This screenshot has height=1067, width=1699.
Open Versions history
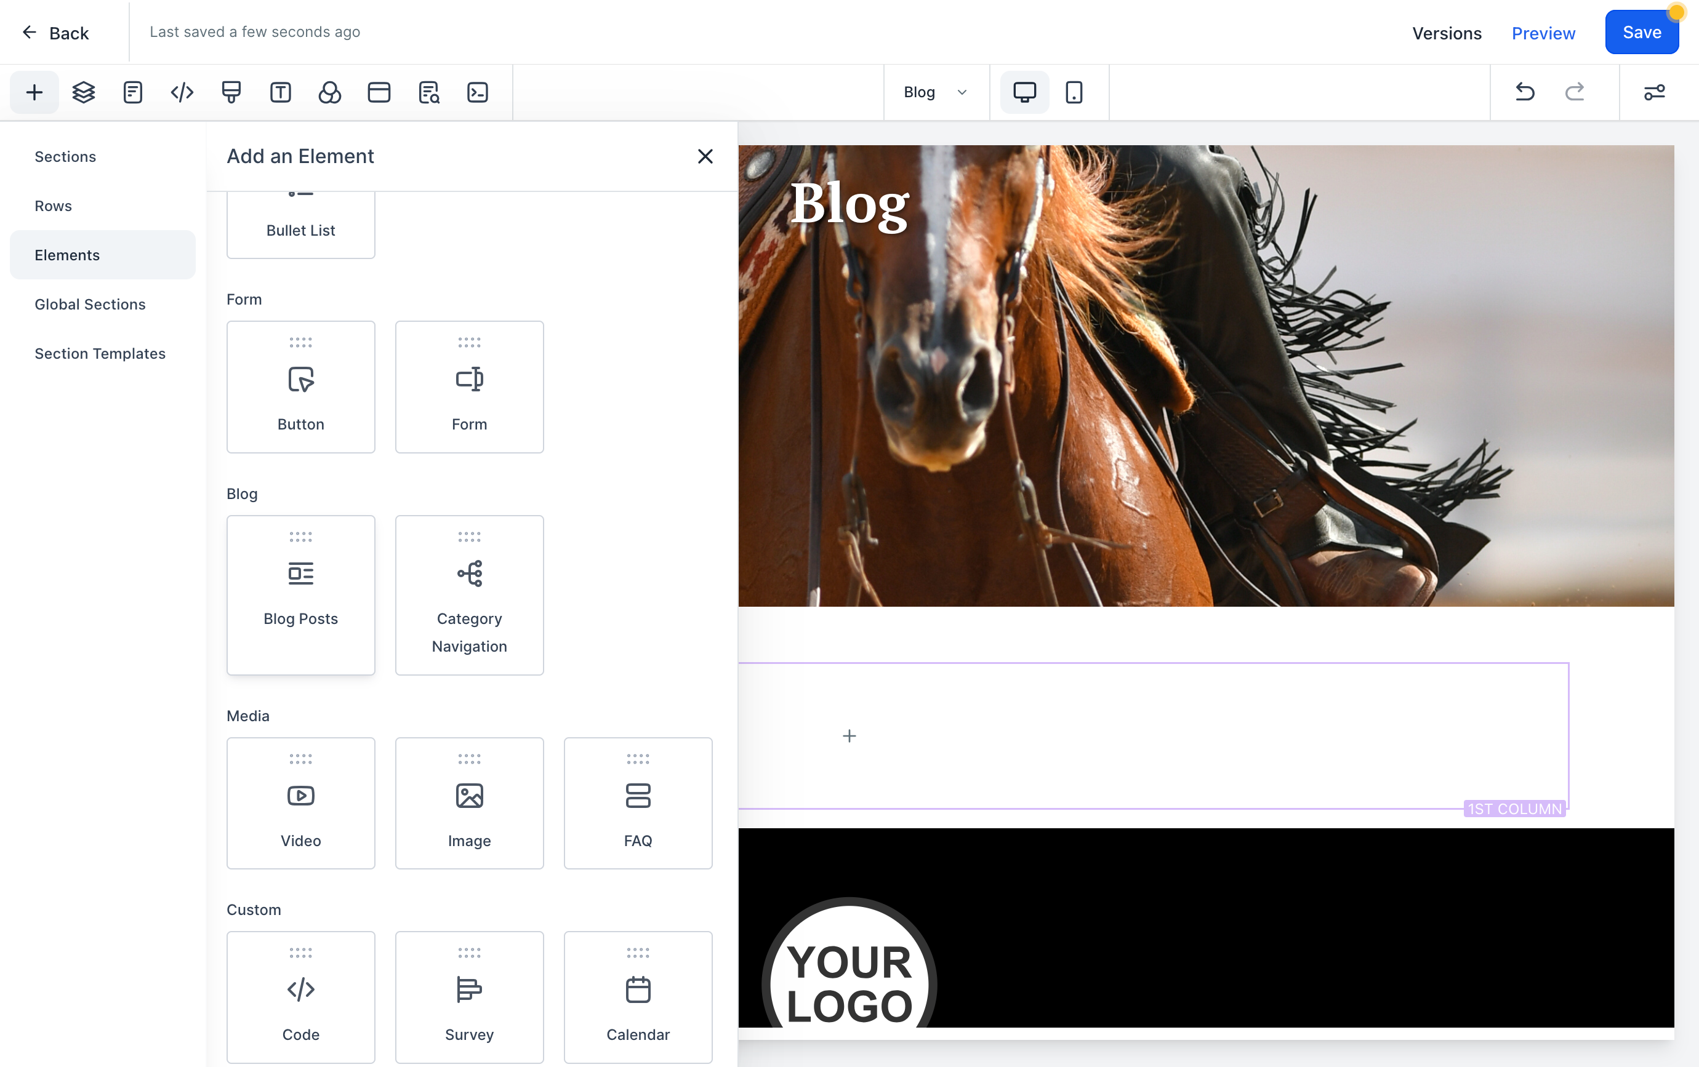point(1447,33)
